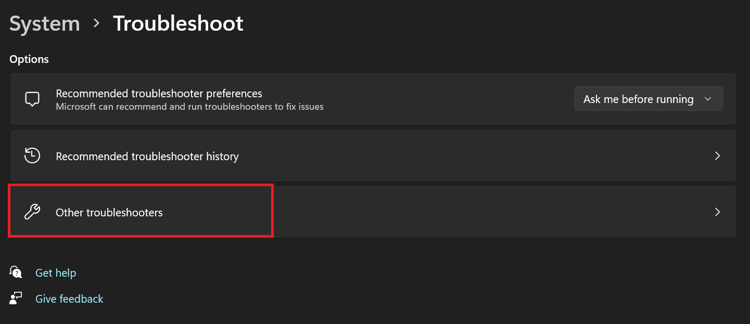The image size is (750, 324).
Task: Click the breadcrumb separator chevron after System
Action: tap(96, 23)
